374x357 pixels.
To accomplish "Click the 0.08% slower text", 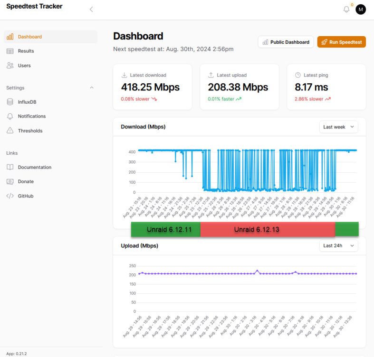I will click(135, 99).
